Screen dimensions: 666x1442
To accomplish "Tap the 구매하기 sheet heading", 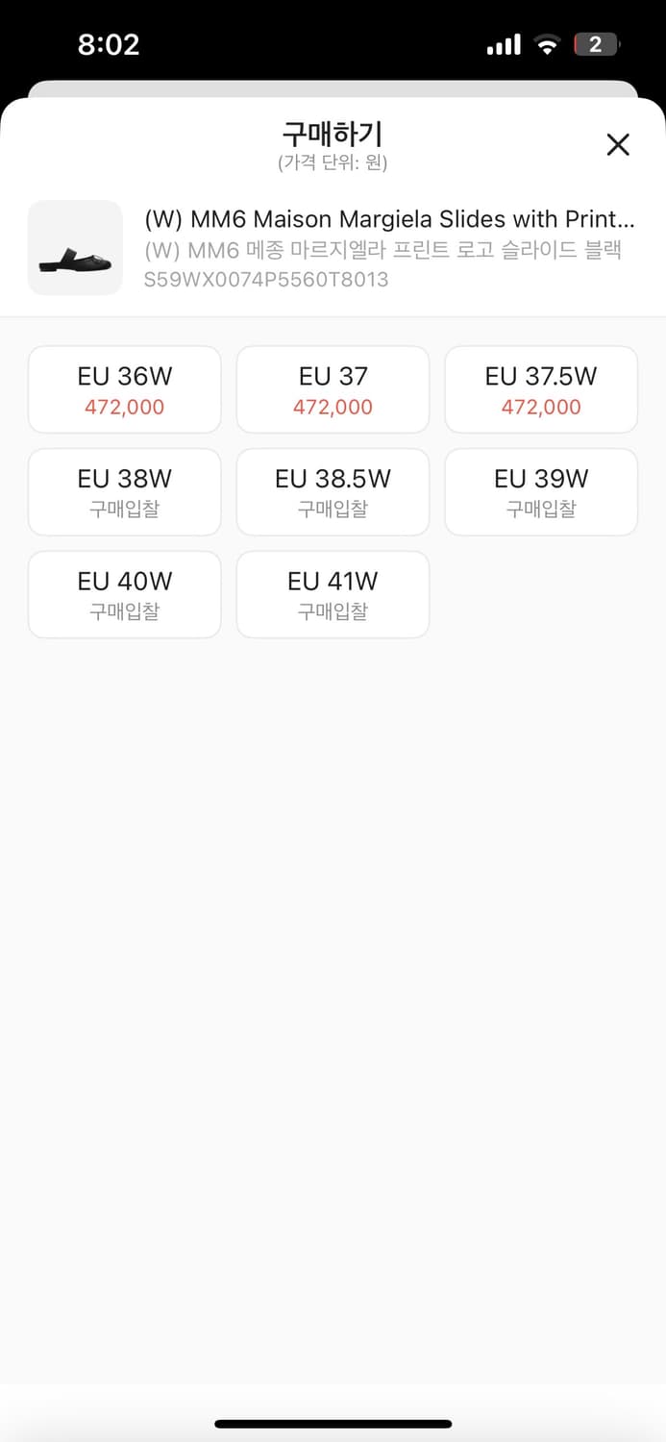I will 333,134.
